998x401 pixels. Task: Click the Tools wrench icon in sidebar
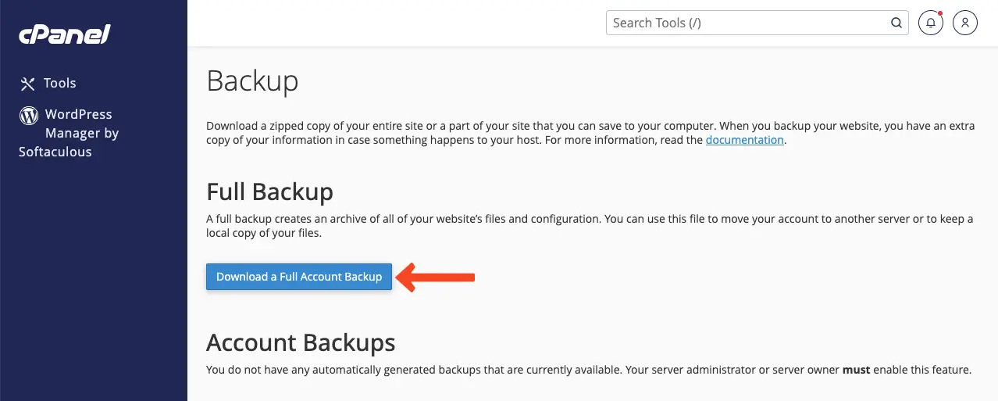tap(28, 84)
